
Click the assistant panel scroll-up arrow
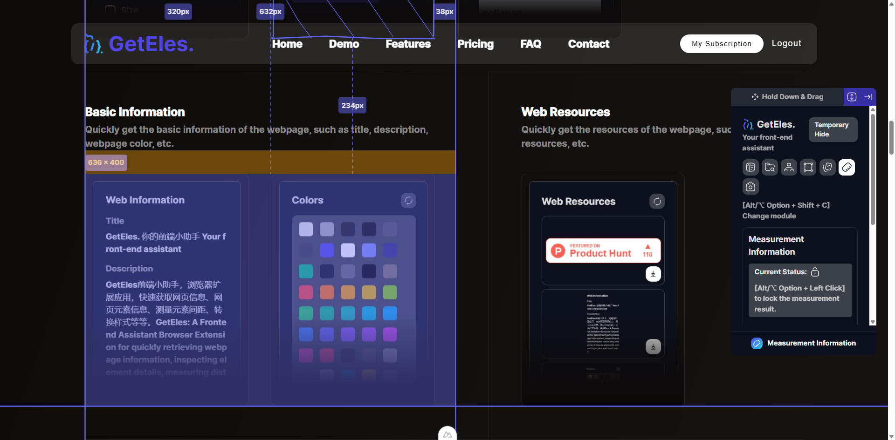(873, 109)
